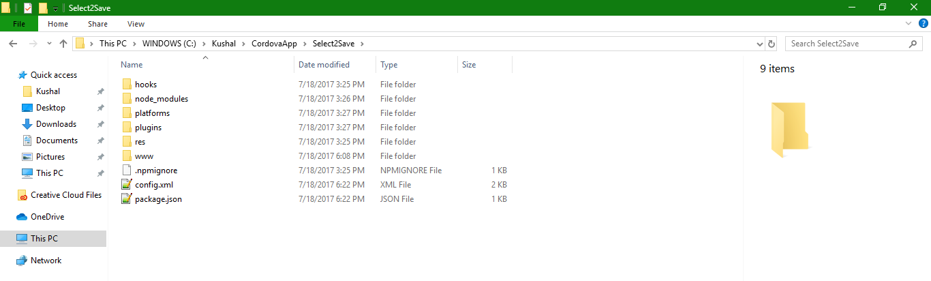Screen dimensions: 931x281
Task: Open the Share ribbon tab
Action: 97,24
